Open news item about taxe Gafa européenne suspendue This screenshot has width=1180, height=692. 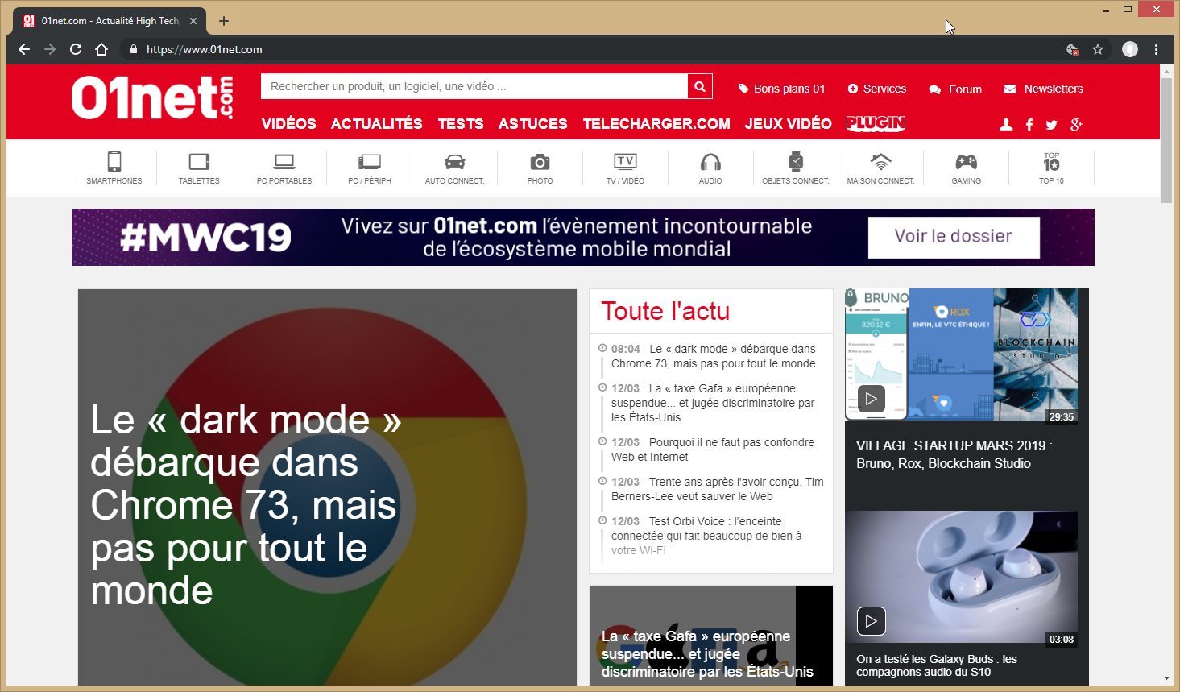click(x=714, y=403)
